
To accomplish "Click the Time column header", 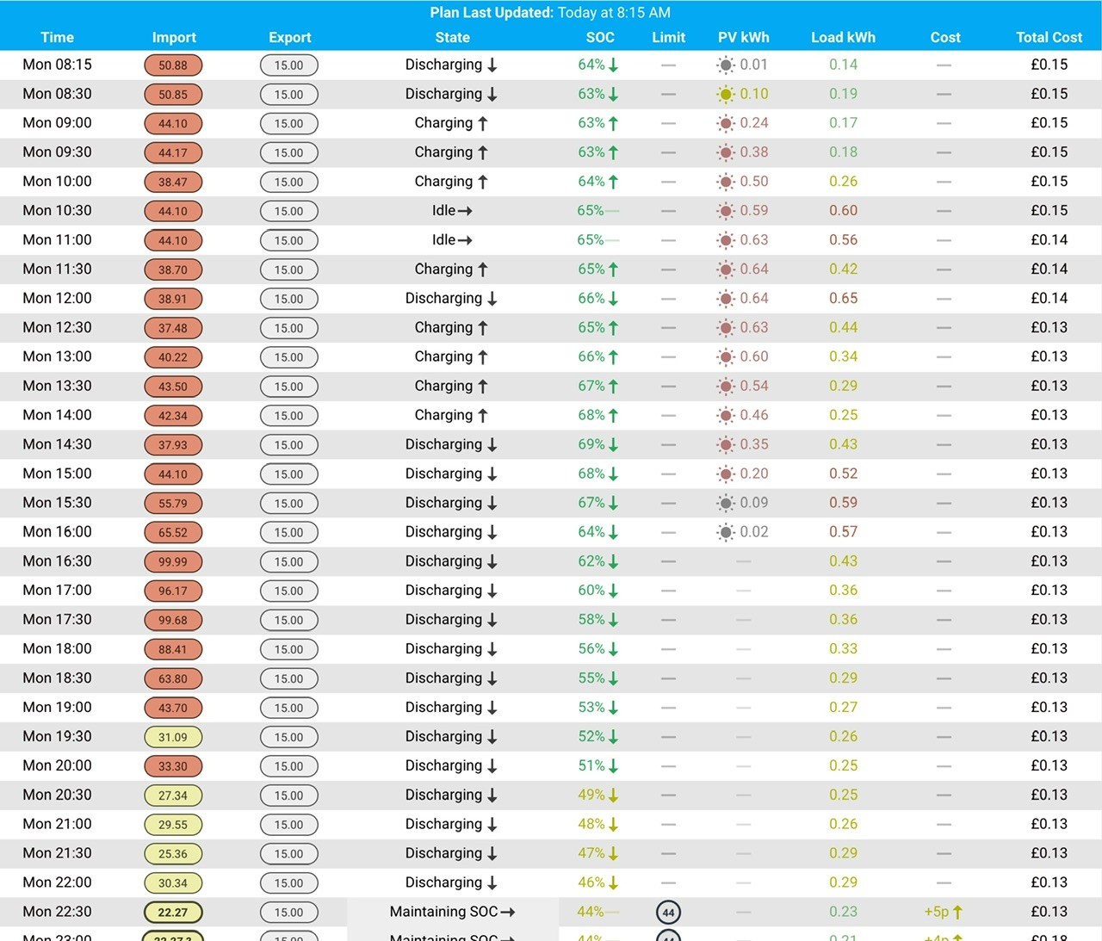I will tap(58, 37).
